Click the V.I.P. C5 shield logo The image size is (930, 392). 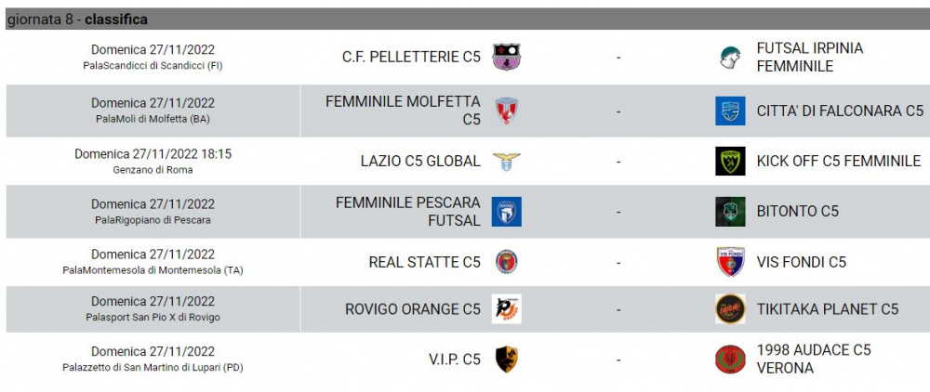point(507,359)
